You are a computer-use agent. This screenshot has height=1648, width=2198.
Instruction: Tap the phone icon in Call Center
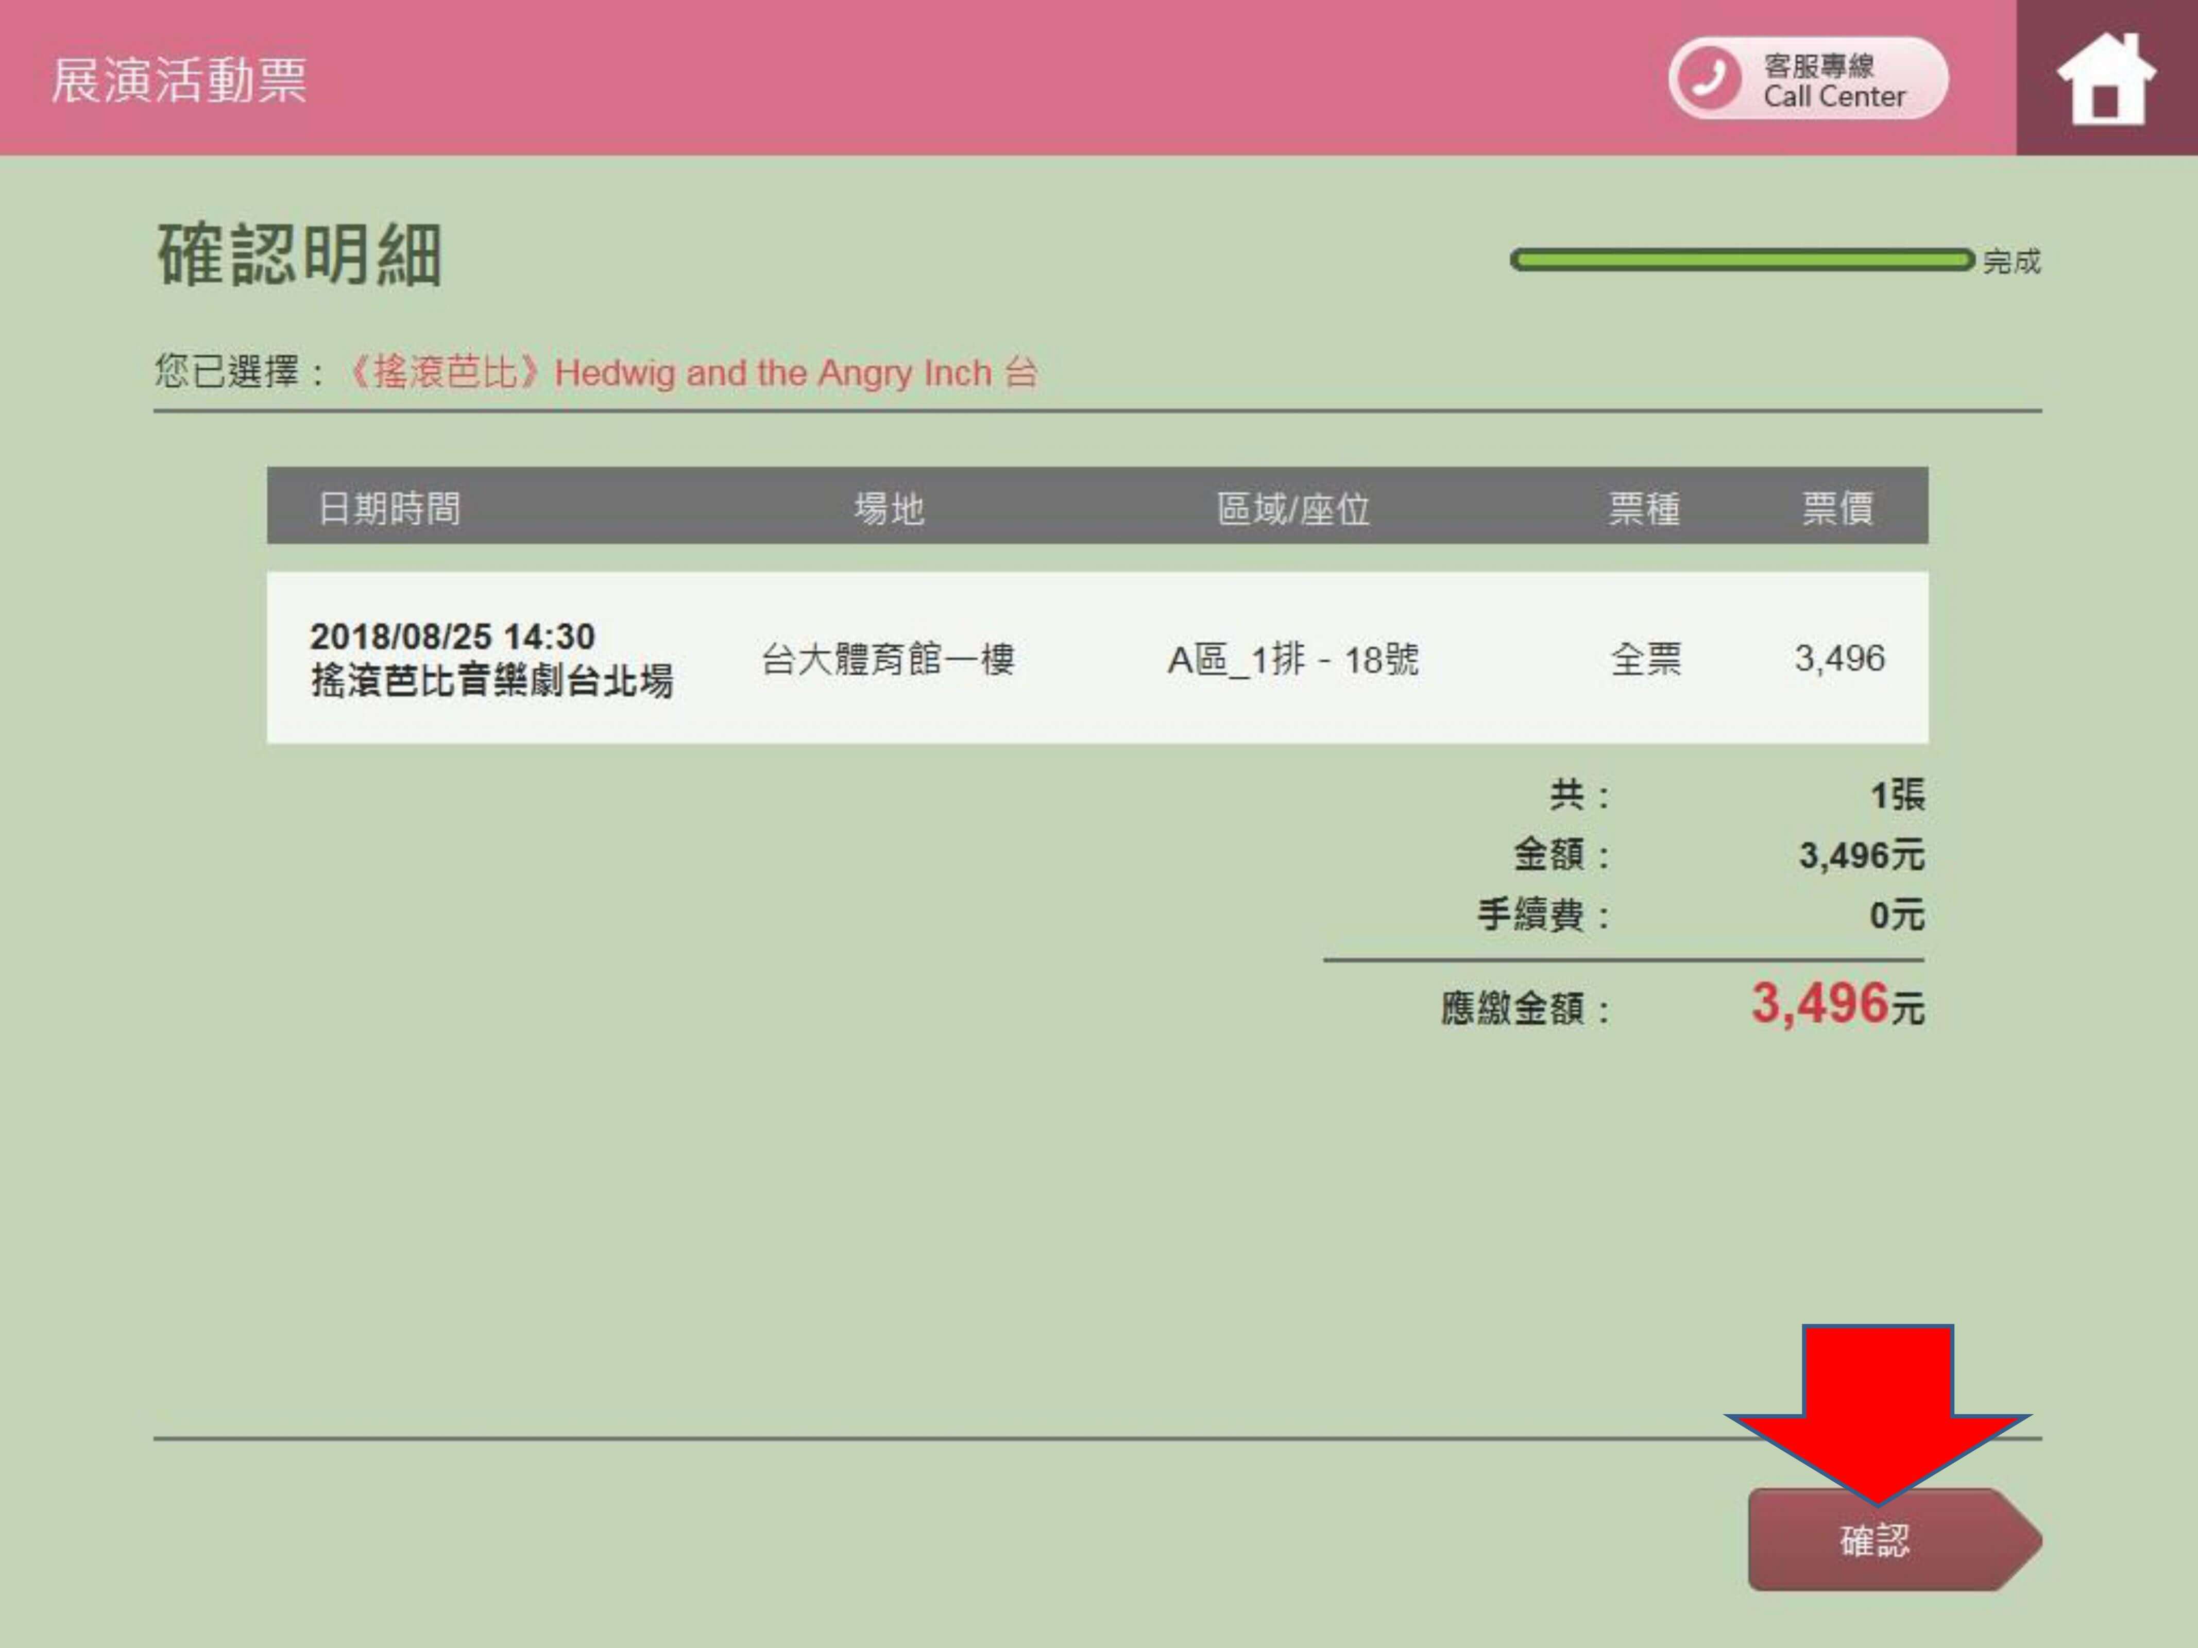coord(1709,78)
